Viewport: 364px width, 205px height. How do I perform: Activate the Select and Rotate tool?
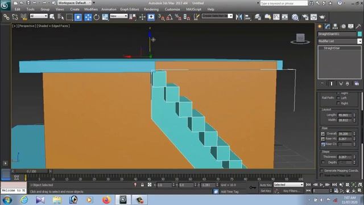pos(97,17)
